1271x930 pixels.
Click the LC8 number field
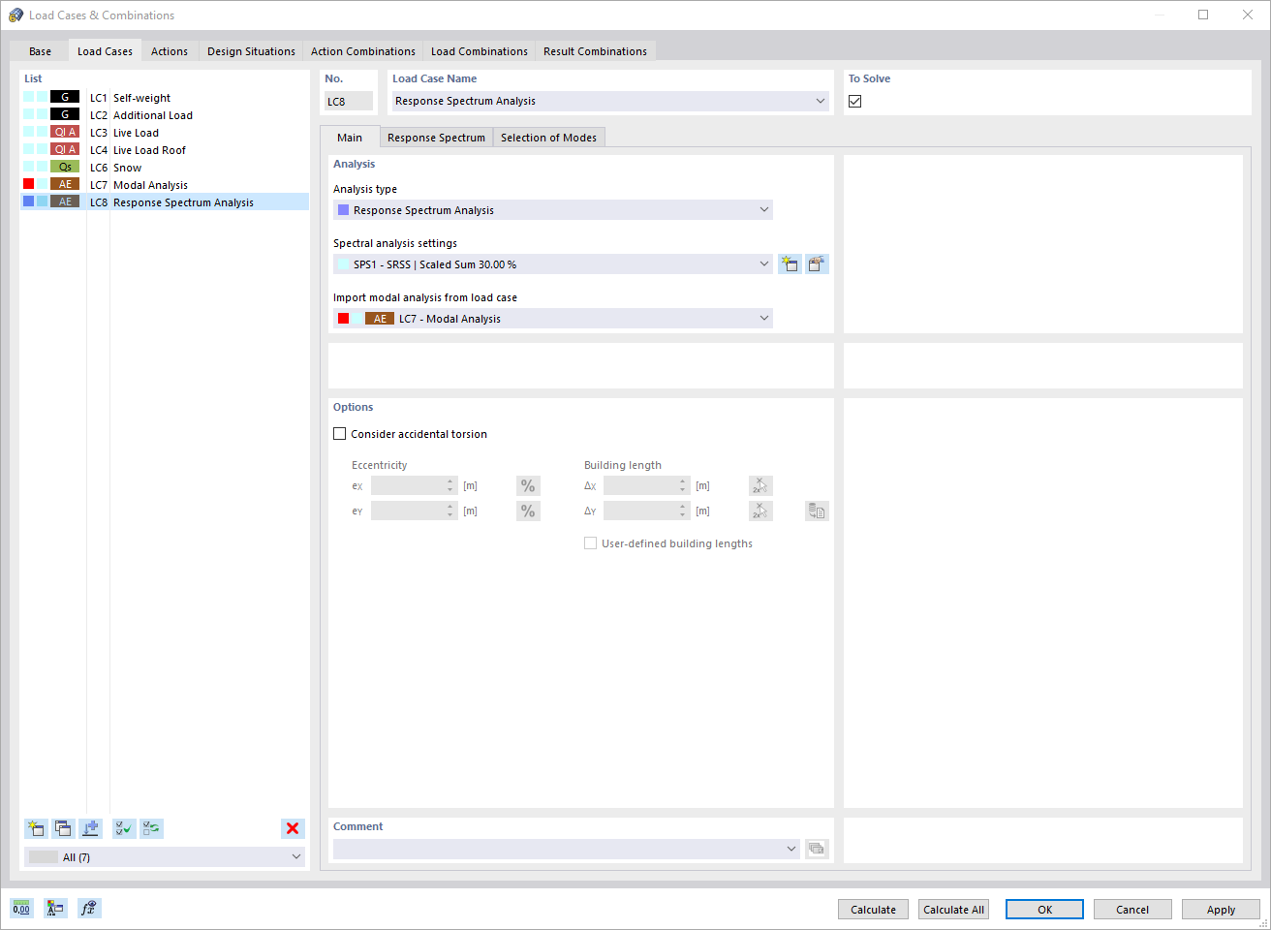[x=349, y=101]
